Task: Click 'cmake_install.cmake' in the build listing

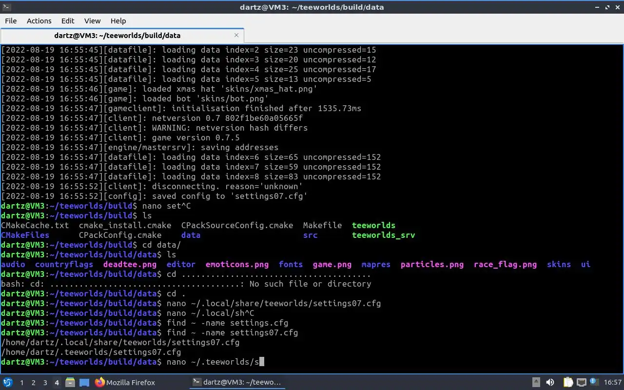Action: [x=125, y=225]
